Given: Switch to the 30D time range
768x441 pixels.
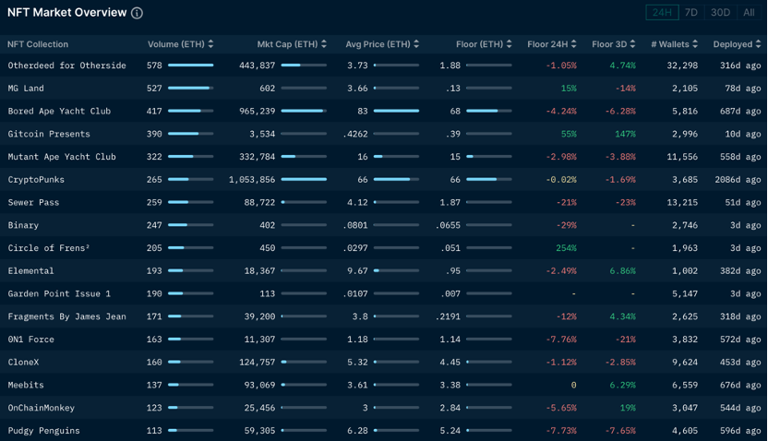Looking at the screenshot, I should pyautogui.click(x=720, y=13).
